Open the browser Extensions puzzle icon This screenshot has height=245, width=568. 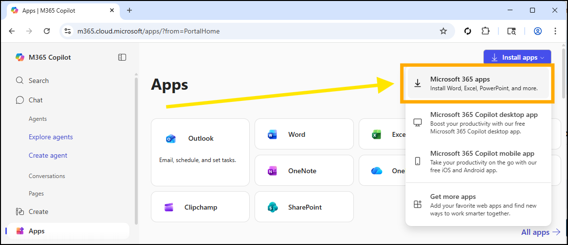tap(485, 31)
